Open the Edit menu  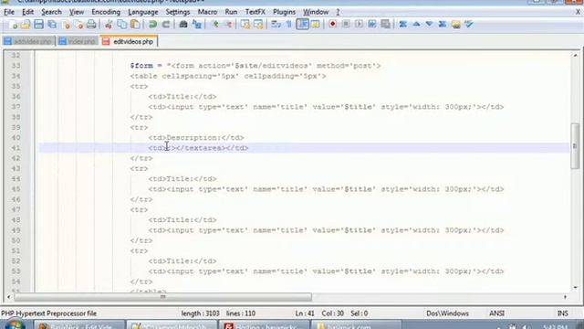(x=27, y=12)
